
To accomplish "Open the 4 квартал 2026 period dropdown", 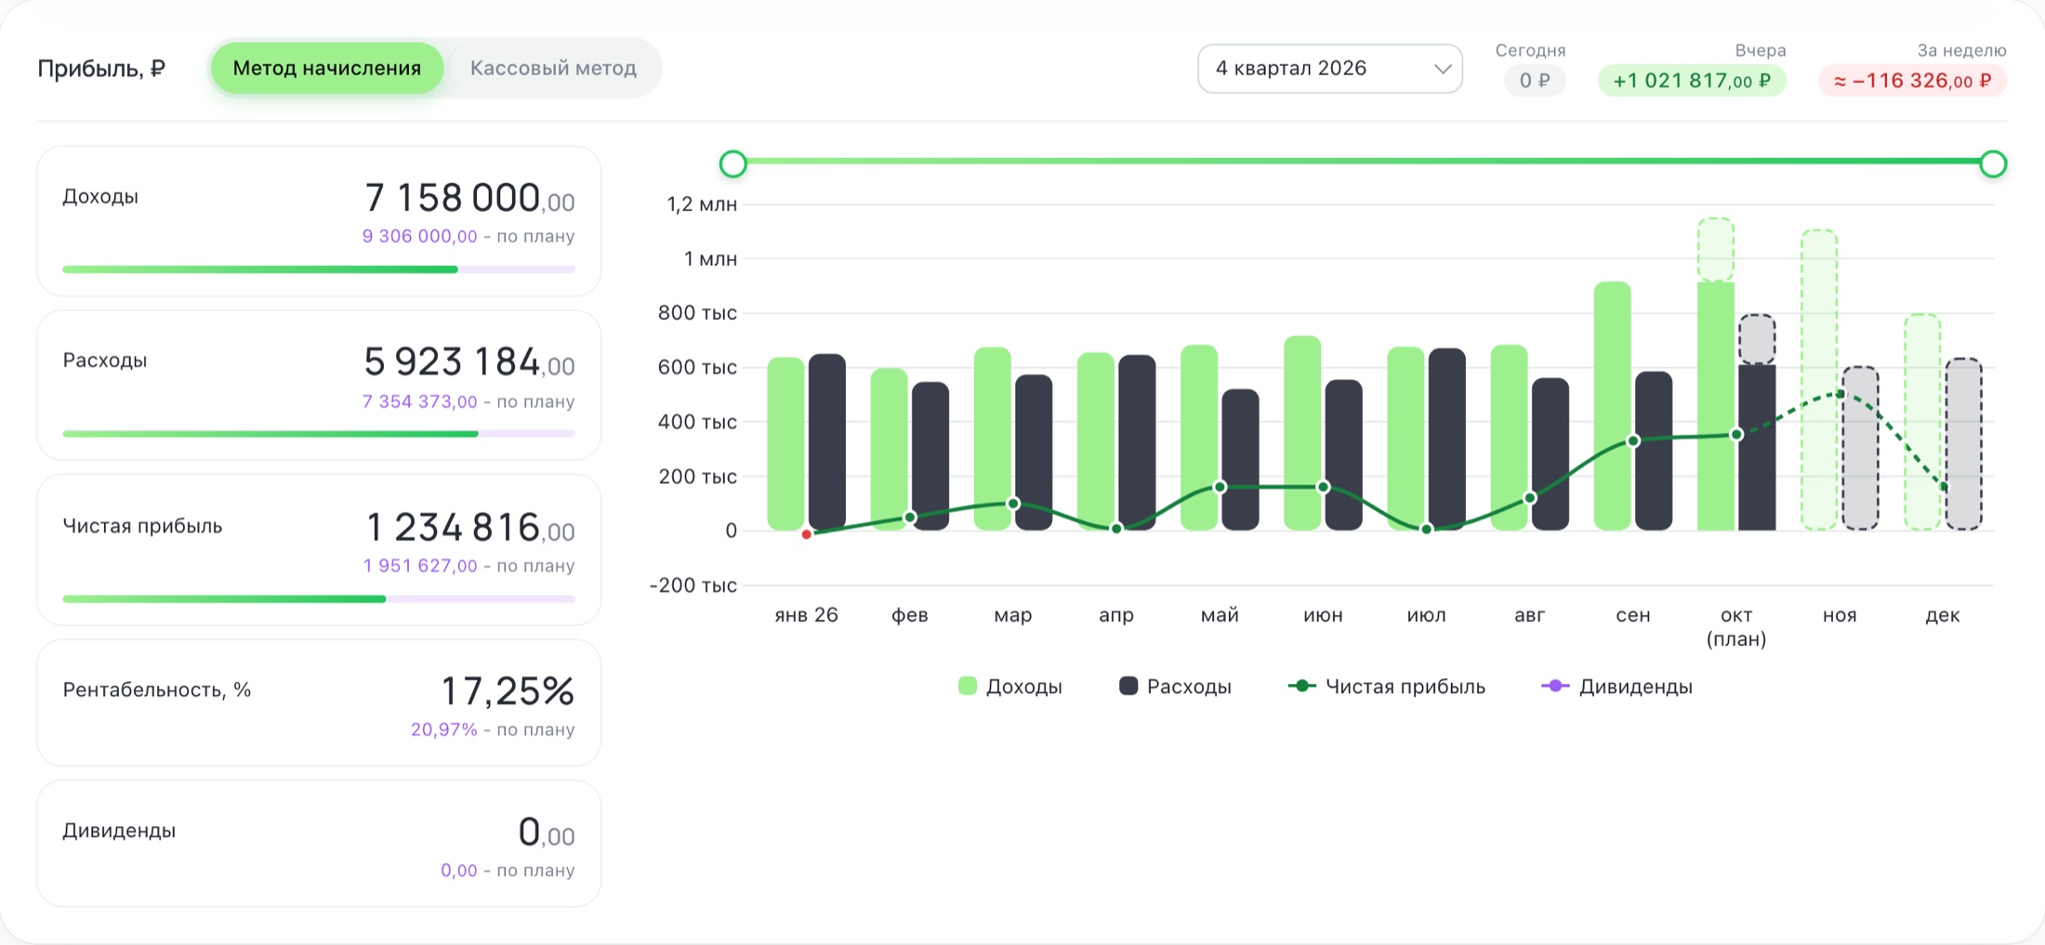I will click(x=1330, y=69).
